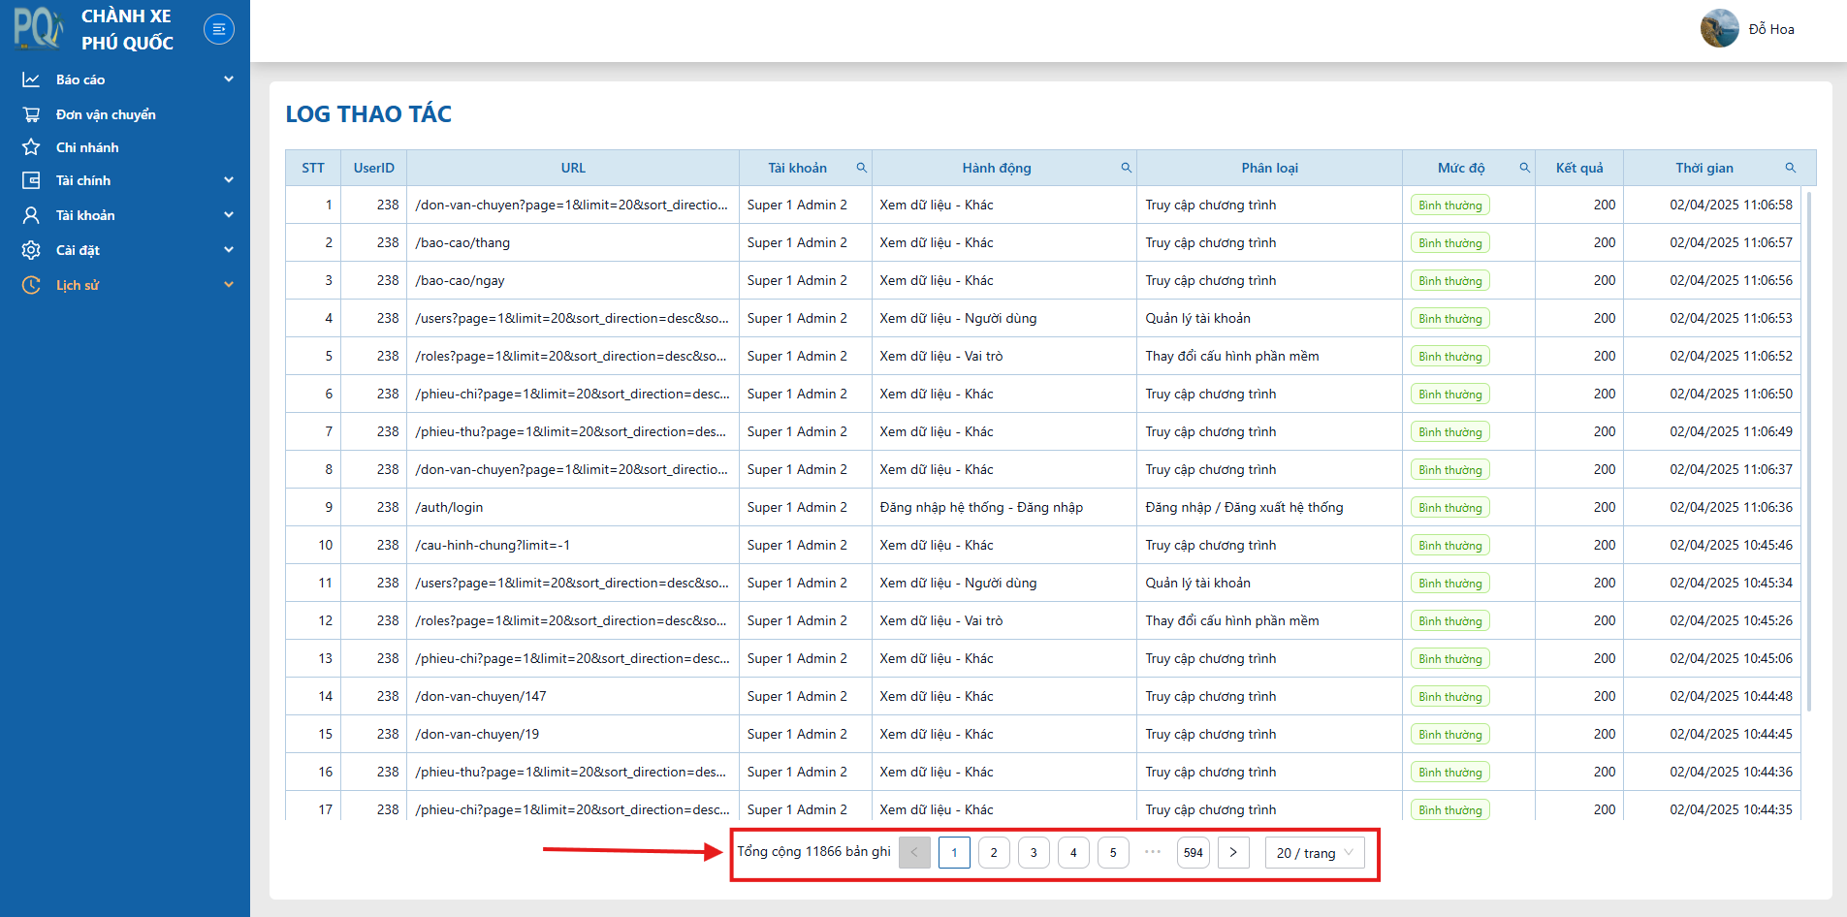The height and width of the screenshot is (917, 1847).
Task: Click the Lịch sử clock icon
Action: [31, 285]
